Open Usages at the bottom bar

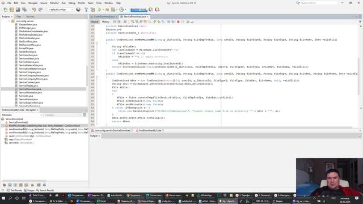29,190
